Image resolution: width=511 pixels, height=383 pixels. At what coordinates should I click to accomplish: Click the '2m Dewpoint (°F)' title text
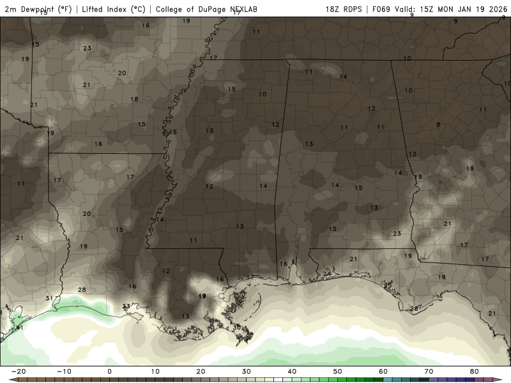click(38, 9)
